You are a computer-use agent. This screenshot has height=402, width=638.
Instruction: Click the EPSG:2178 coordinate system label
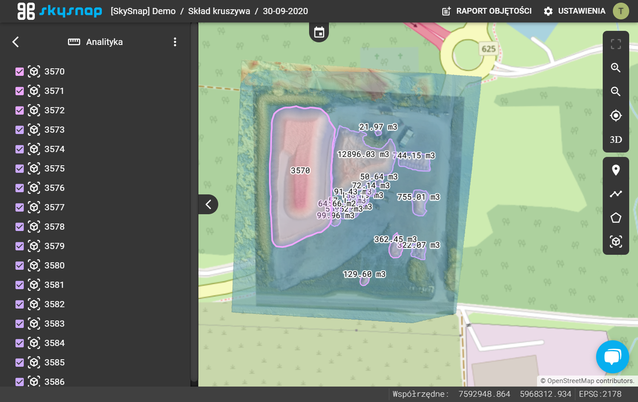(600, 394)
